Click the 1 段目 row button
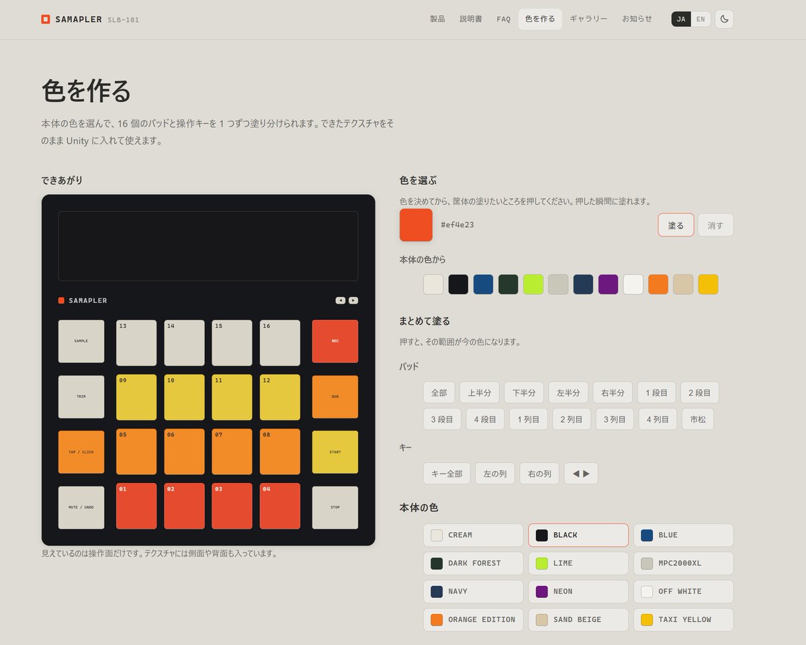The width and height of the screenshot is (806, 645). click(657, 392)
